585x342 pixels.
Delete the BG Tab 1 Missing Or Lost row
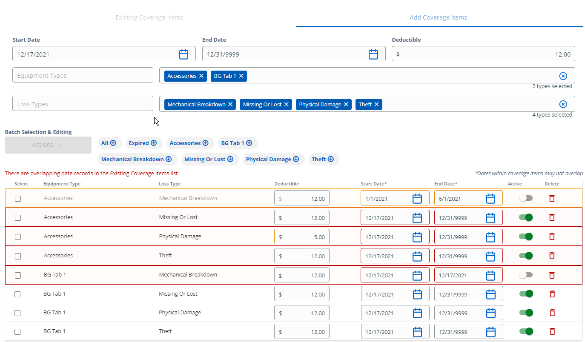coord(552,294)
